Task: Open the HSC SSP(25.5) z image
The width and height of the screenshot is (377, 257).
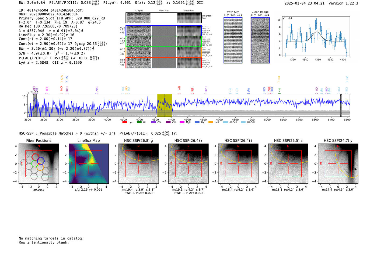Action: point(288,164)
